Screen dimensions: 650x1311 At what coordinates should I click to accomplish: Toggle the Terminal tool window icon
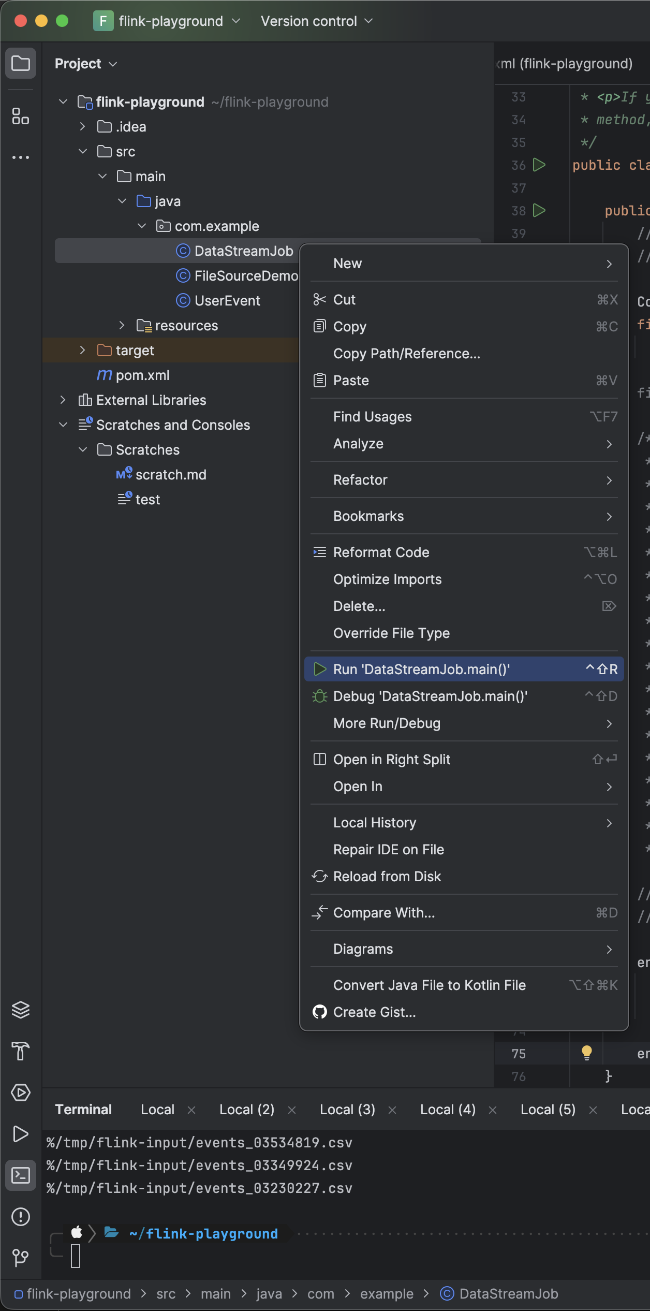pyautogui.click(x=21, y=1175)
